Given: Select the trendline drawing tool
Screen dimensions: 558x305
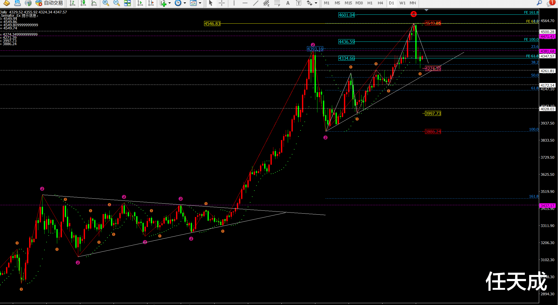Looking at the screenshot, I should tap(256, 3).
